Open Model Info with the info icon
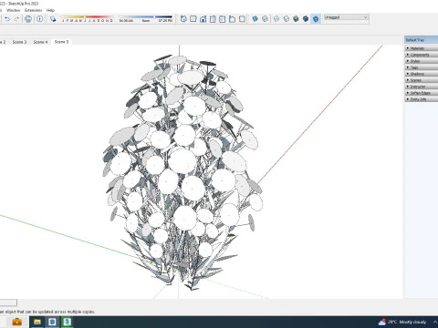The height and width of the screenshot is (328, 438). click(40, 19)
